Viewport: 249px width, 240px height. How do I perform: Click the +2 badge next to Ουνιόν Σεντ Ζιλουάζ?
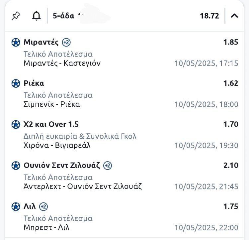pos(107,165)
